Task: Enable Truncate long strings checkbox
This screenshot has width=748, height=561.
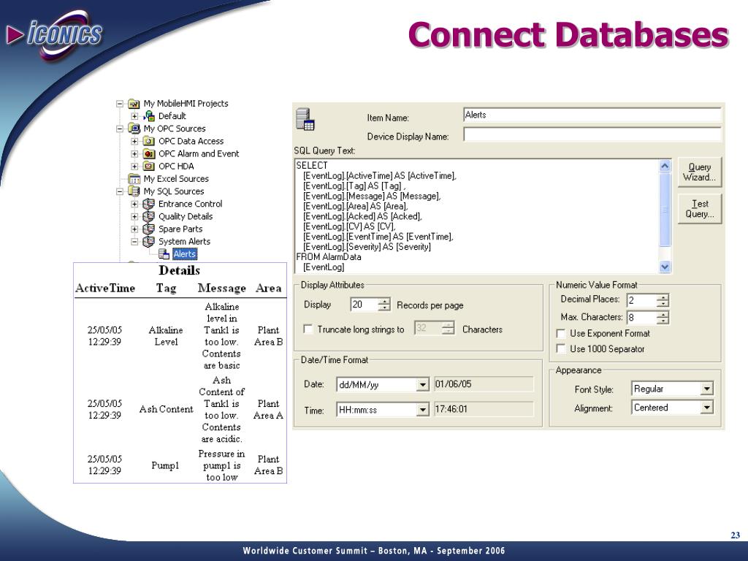Action: tap(308, 329)
